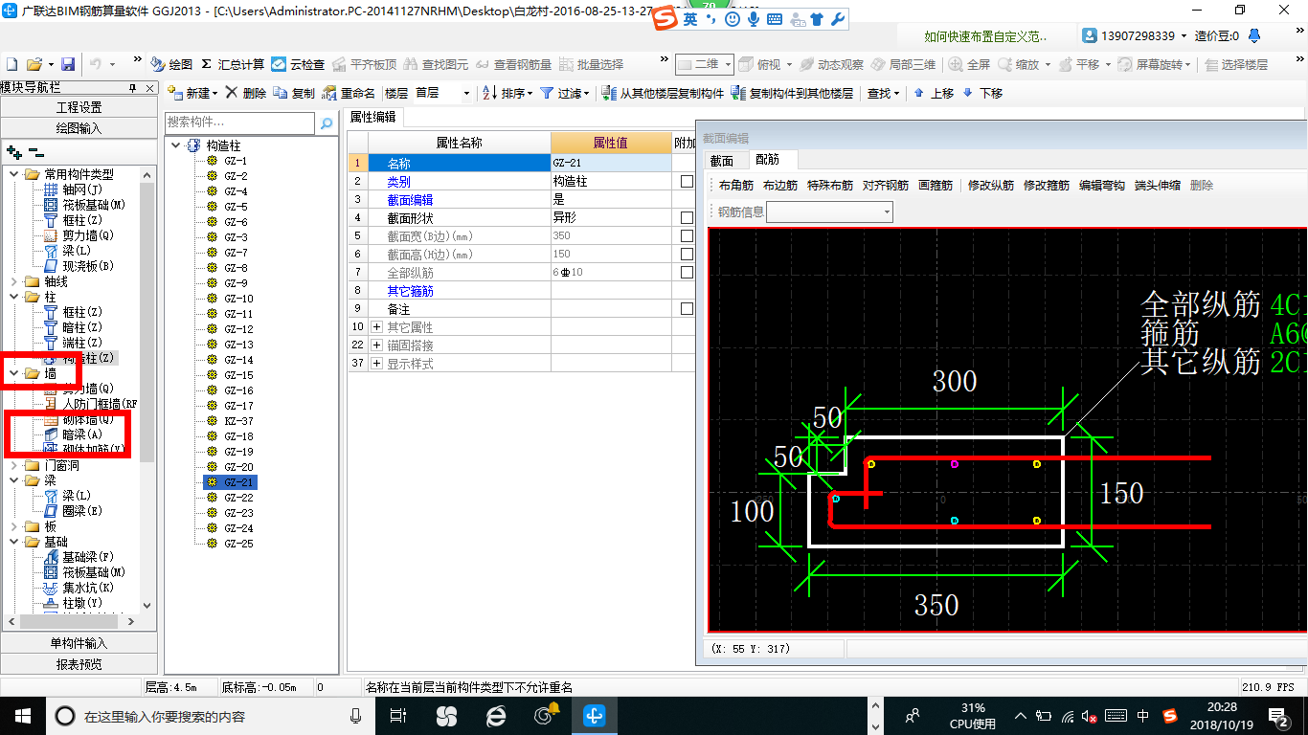Select GZ-25 in component list
This screenshot has height=735, width=1308.
(x=238, y=544)
